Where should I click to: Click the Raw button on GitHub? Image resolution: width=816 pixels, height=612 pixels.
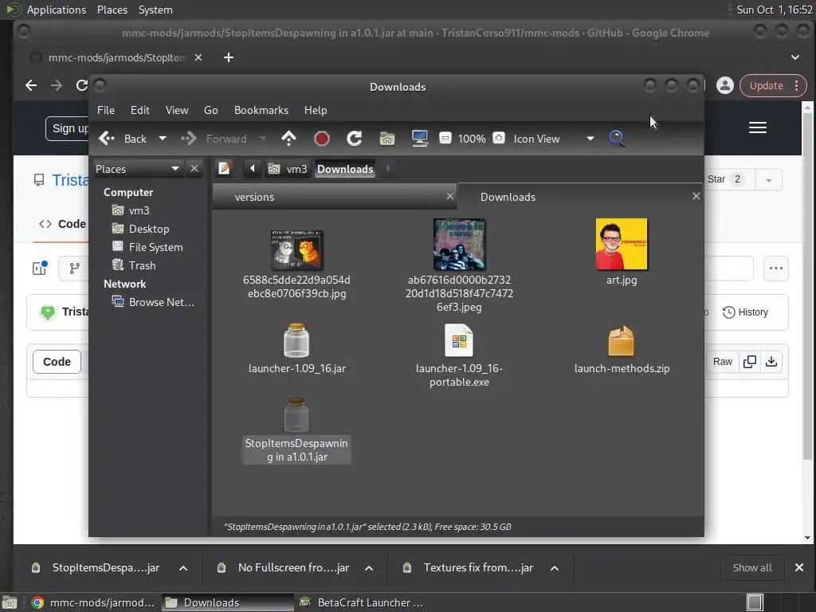pos(722,362)
